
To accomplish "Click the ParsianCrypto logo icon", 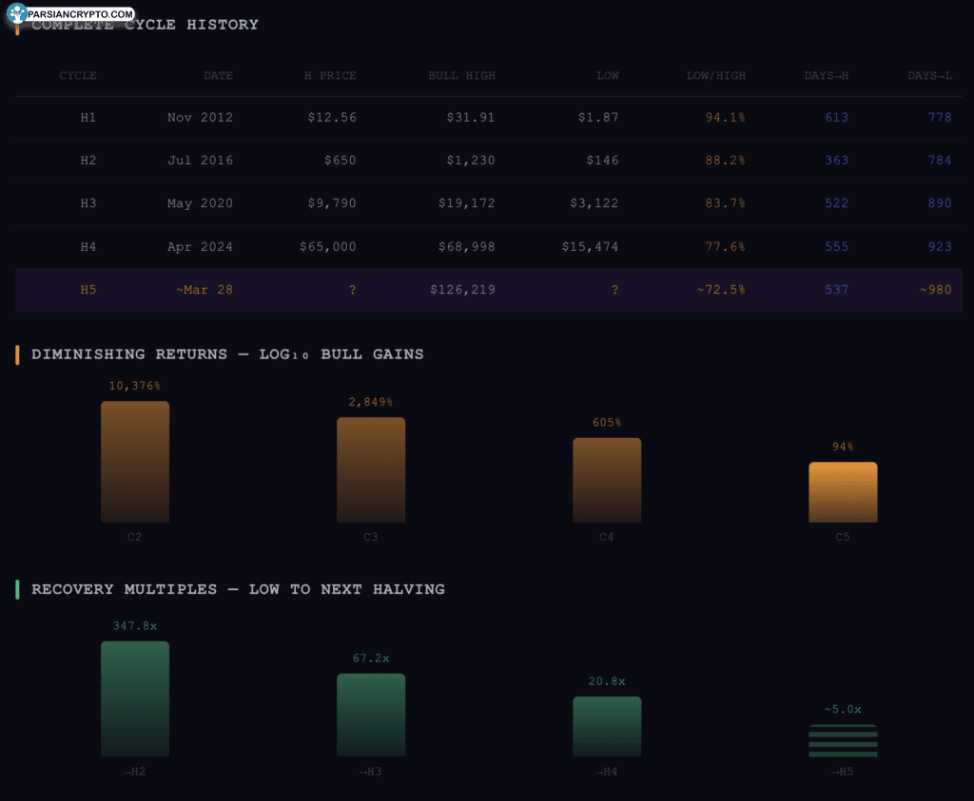I will (x=17, y=13).
